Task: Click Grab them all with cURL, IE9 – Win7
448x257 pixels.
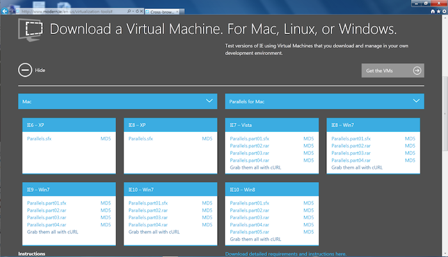Action: 52,232
